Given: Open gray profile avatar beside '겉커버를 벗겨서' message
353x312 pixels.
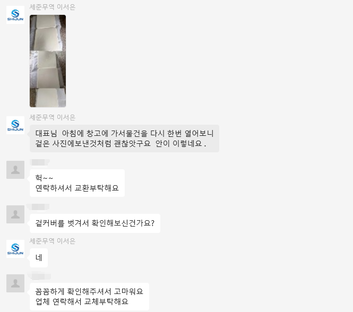Looking at the screenshot, I should point(15,214).
